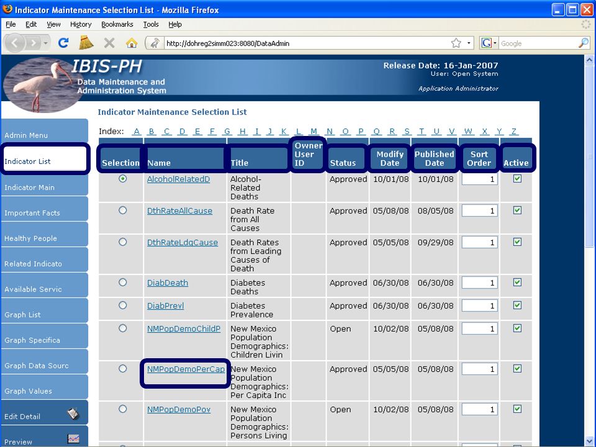596x447 pixels.
Task: Open the back/forward history dropdown arrow
Action: click(x=45, y=43)
